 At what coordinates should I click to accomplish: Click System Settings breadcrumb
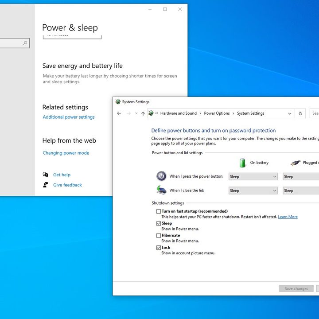(250, 113)
